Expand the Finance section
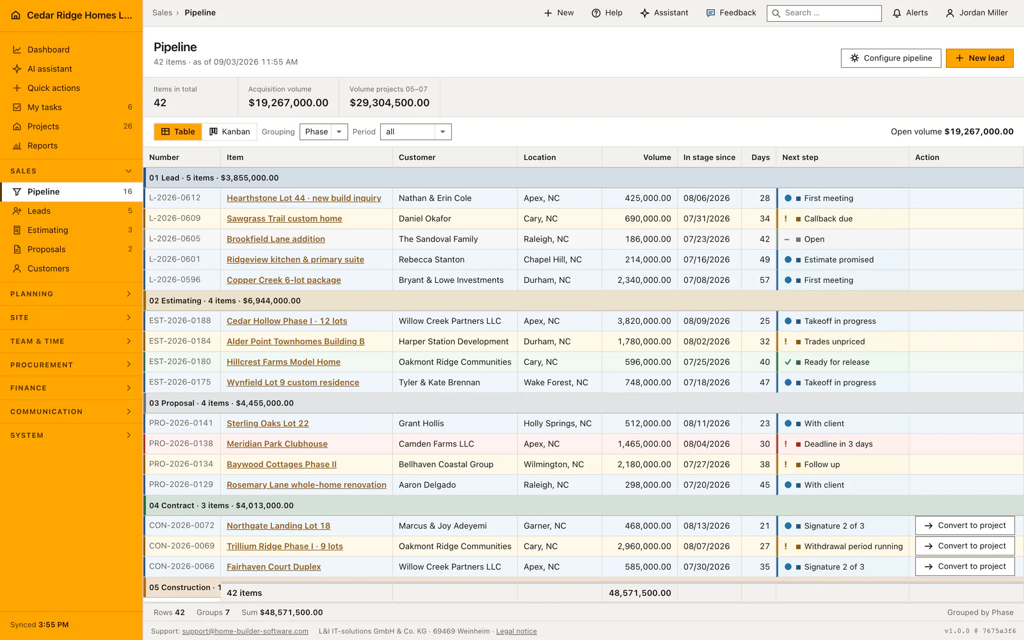 click(71, 388)
